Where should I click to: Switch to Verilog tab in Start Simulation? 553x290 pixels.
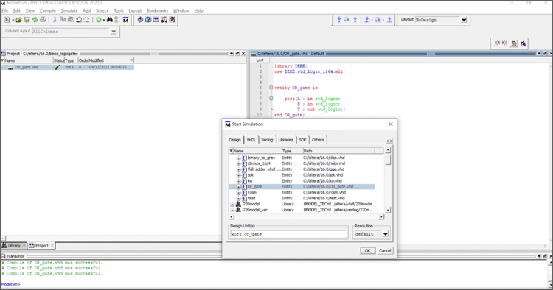pyautogui.click(x=267, y=140)
